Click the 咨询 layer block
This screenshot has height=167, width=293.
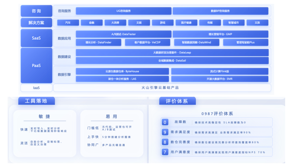coord(36,11)
